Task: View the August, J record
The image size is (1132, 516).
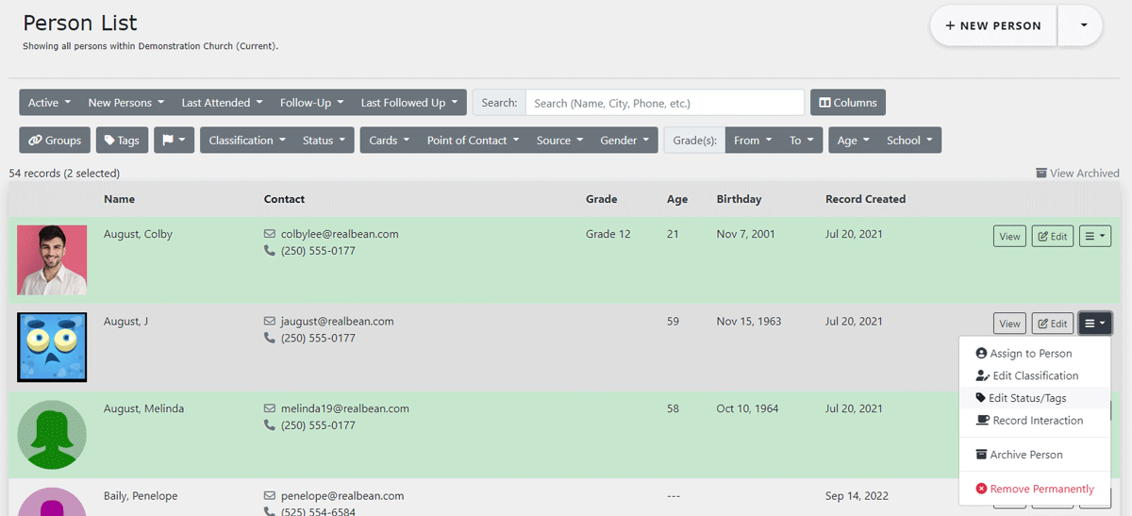Action: point(1009,324)
